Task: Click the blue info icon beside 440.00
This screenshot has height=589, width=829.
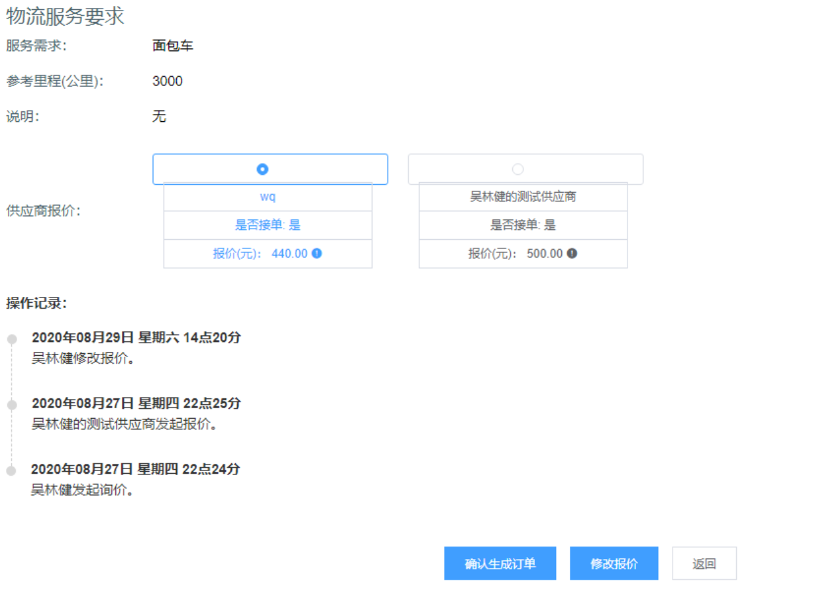Action: pos(317,253)
